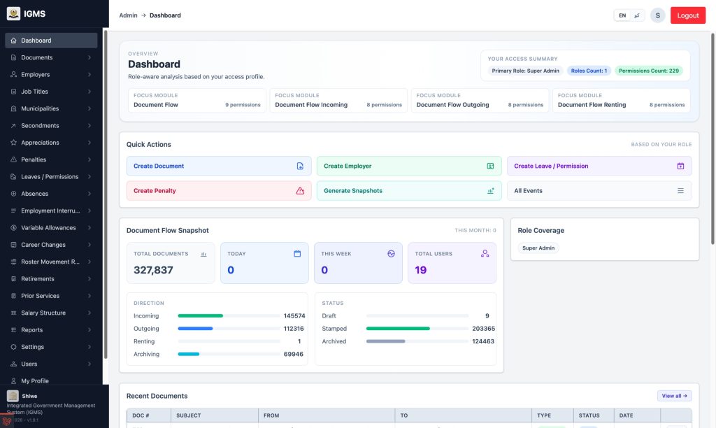716x428 pixels.
Task: Click Create Leave / Permission quick action
Action: coord(599,166)
